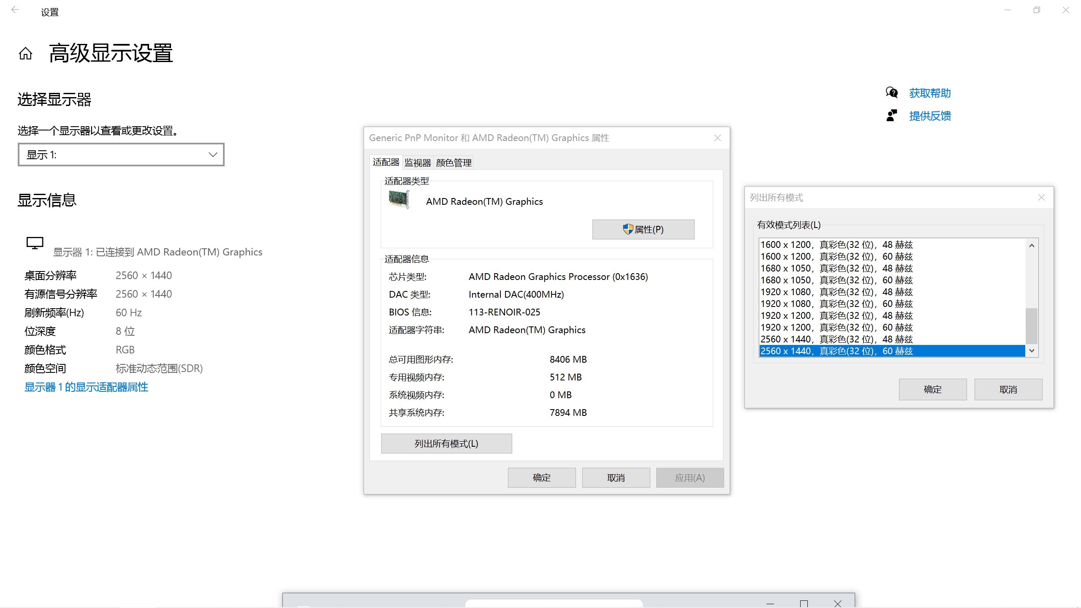
Task: Switch to the 适配器 tab
Action: 386,162
